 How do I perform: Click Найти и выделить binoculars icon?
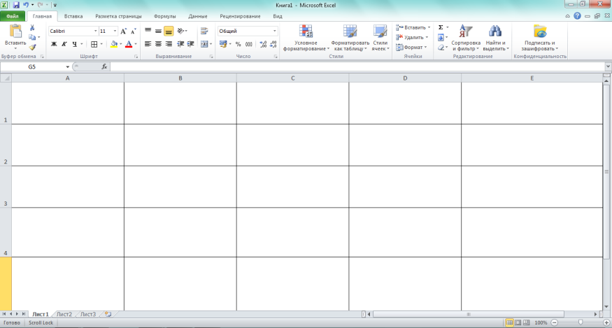(x=495, y=38)
